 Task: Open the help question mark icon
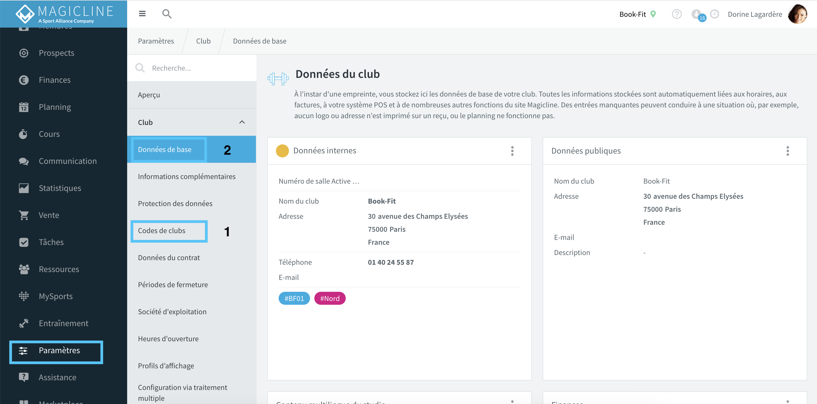click(x=677, y=14)
